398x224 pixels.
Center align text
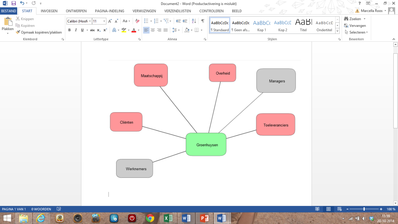[x=153, y=30]
